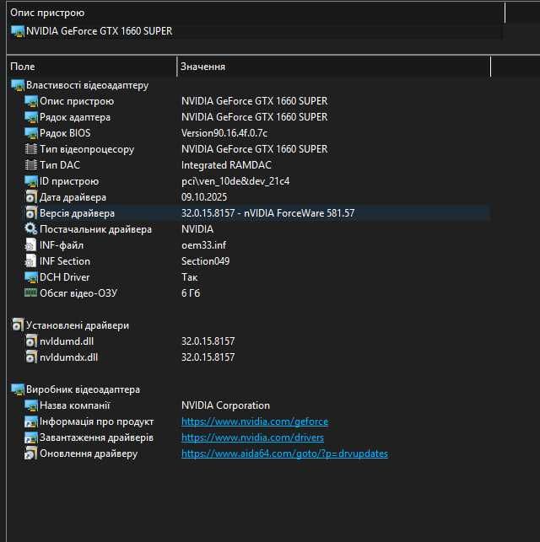Click the icon beside Опис пристрою field row
Viewport: 540px width, 542px height.
point(30,101)
